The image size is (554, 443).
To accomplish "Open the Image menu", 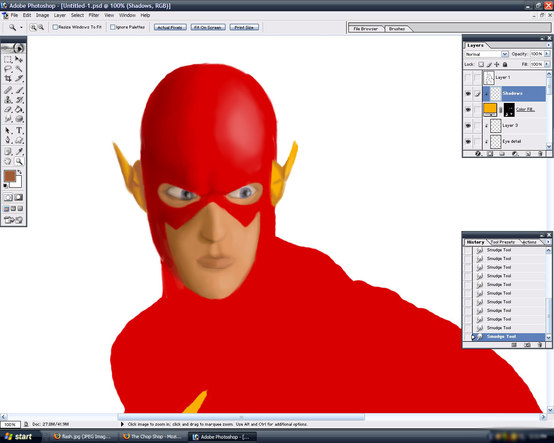I will pos(42,15).
